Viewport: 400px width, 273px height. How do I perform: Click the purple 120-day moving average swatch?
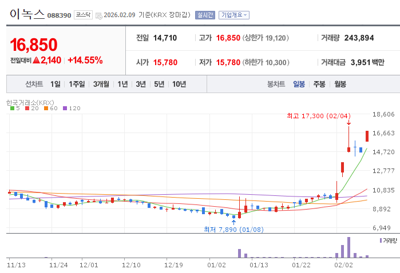65,109
